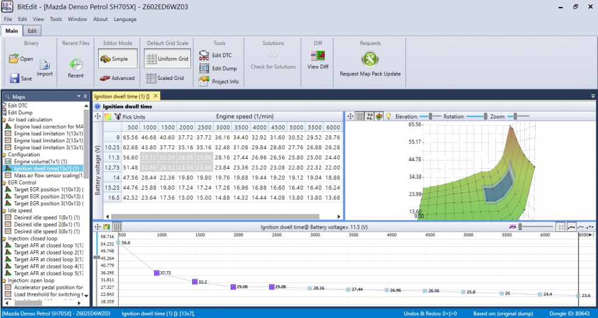Open a binary file with Open
The image size is (598, 318).
21,59
